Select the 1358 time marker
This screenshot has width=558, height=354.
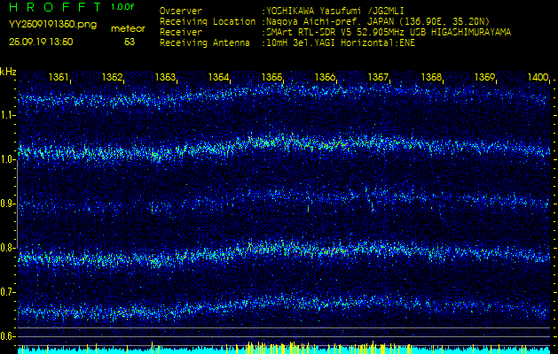431,78
